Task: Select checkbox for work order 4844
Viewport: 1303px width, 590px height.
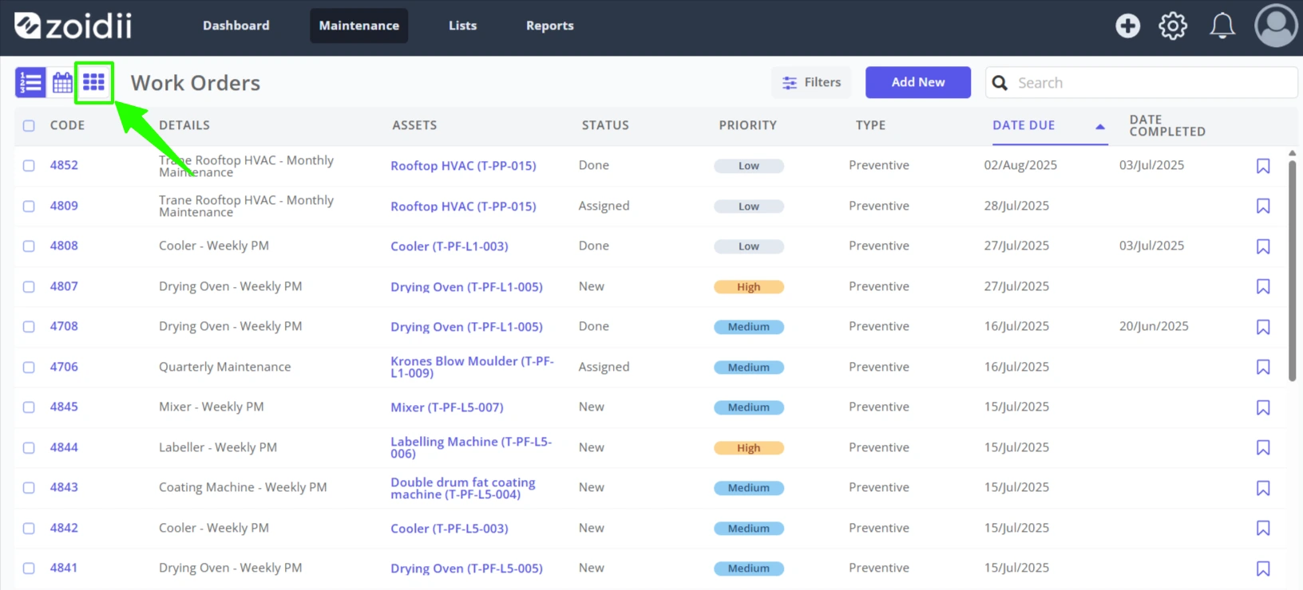Action: (x=29, y=447)
